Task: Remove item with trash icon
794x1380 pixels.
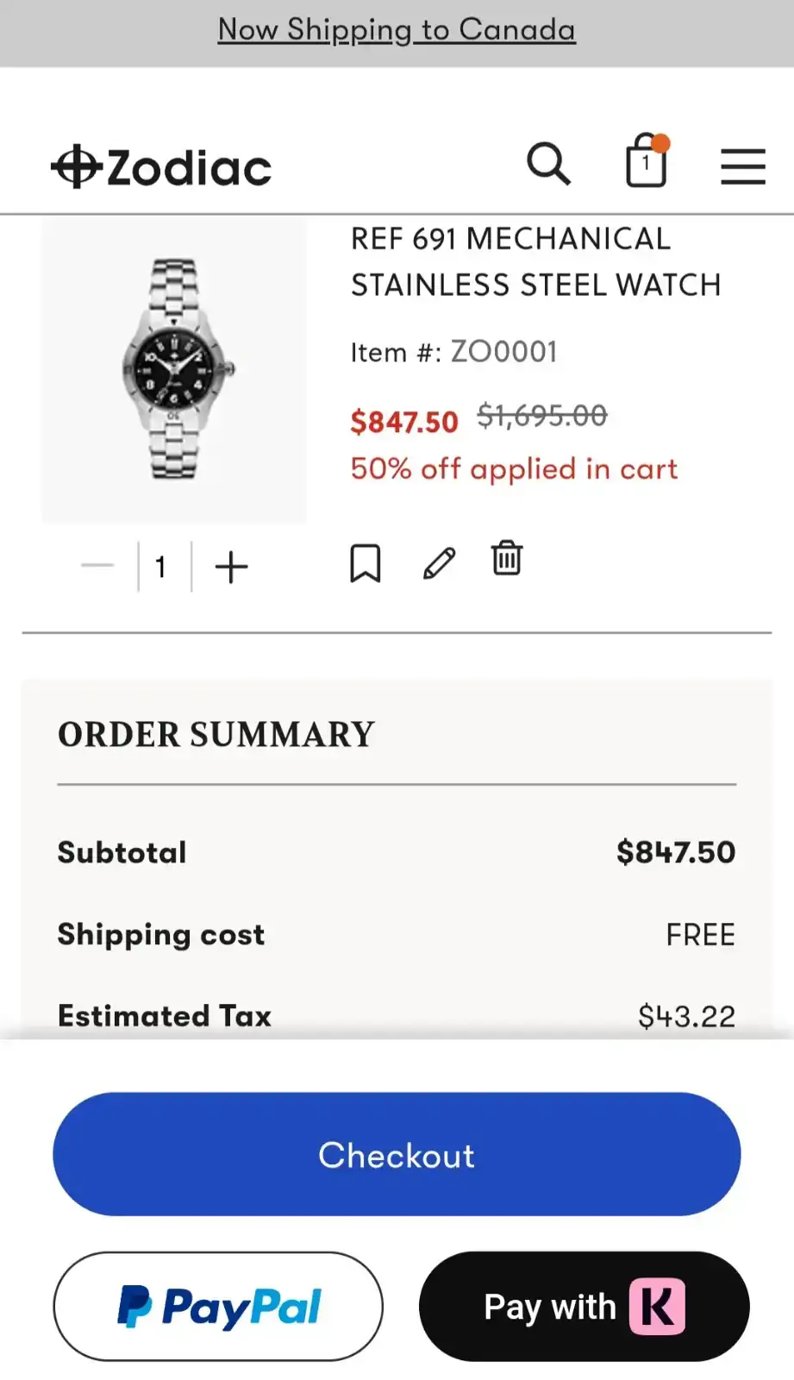Action: (x=507, y=559)
